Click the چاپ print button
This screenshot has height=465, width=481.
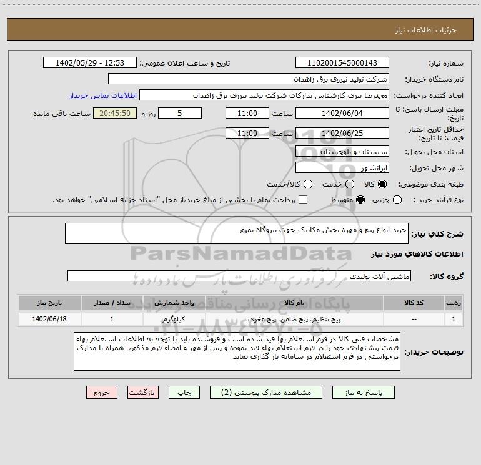pyautogui.click(x=184, y=393)
